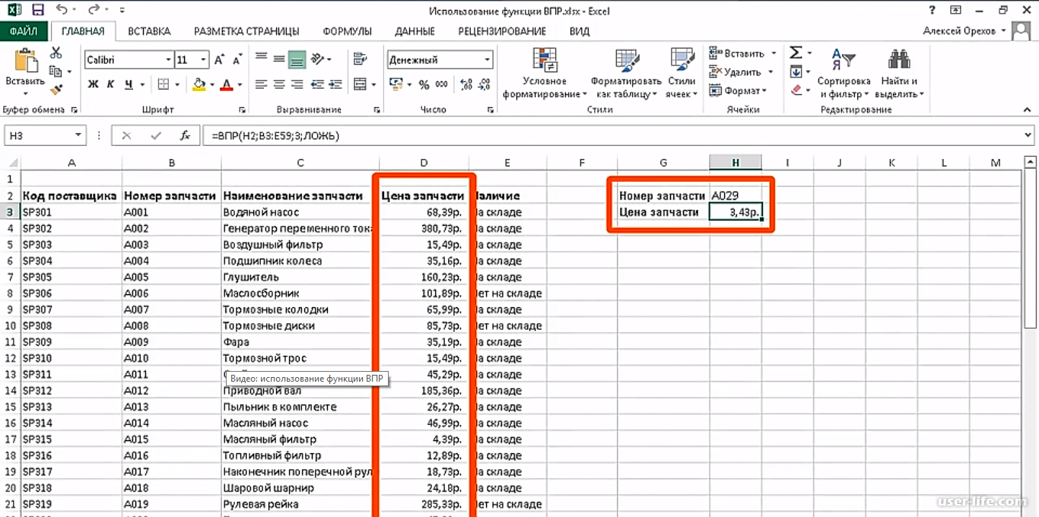Toggle italic К formatting
This screenshot has width=1039, height=517.
point(111,84)
